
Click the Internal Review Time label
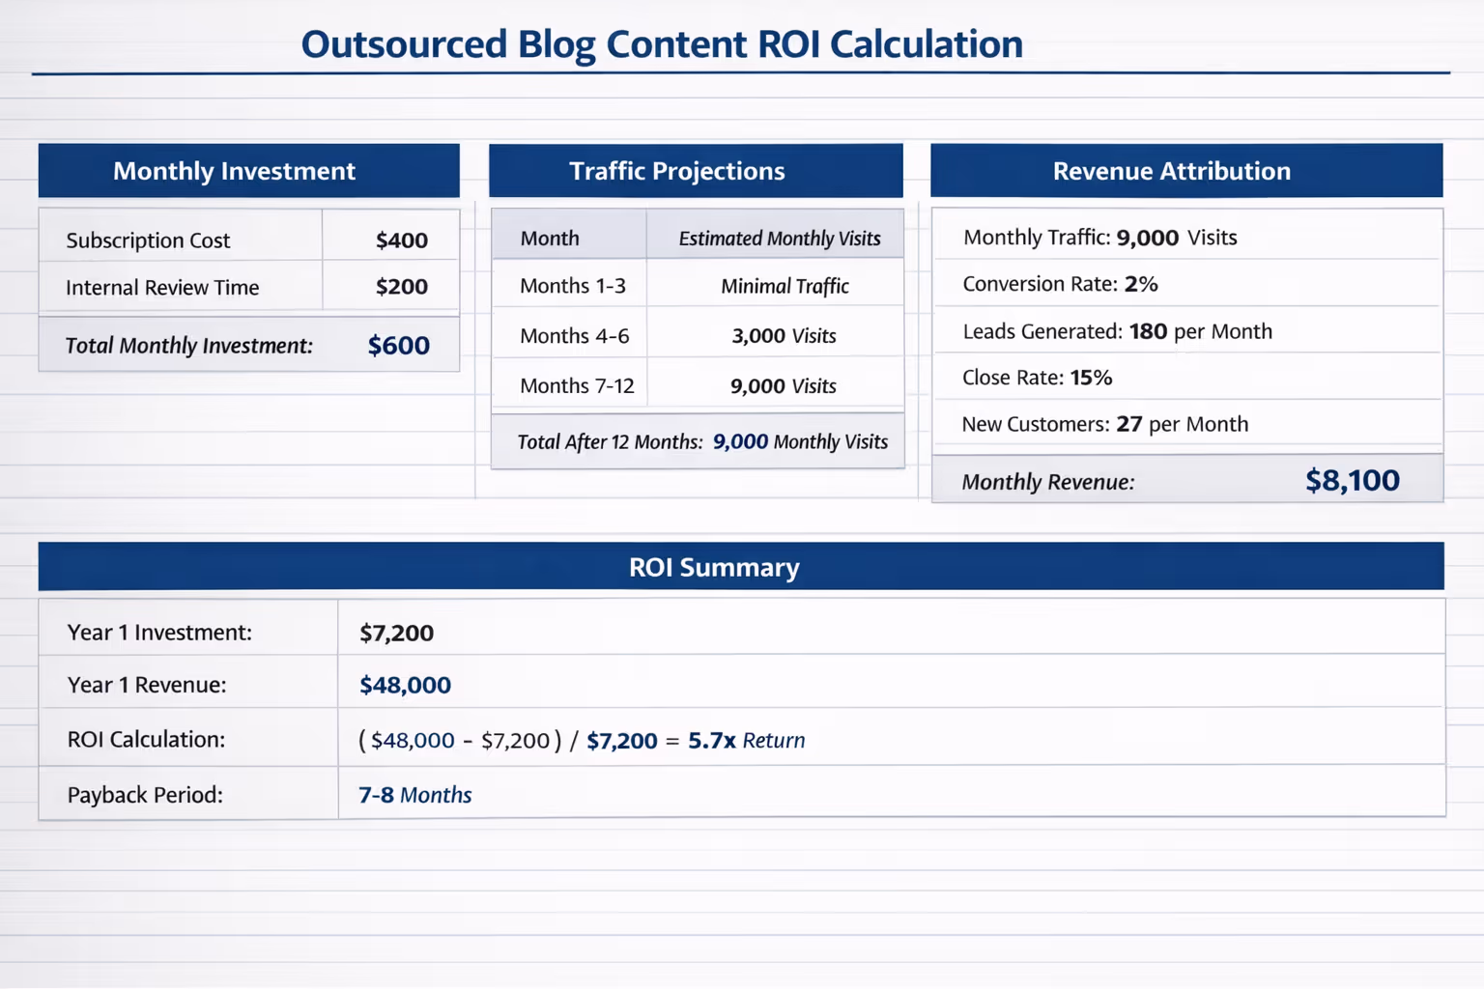coord(162,288)
